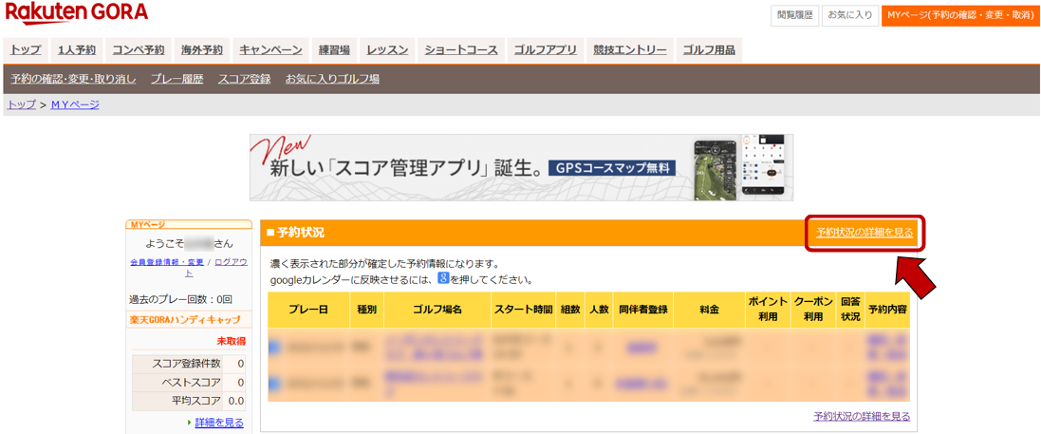This screenshot has width=1041, height=434.
Task: Click the トップ breadcrumb link
Action: click(21, 104)
